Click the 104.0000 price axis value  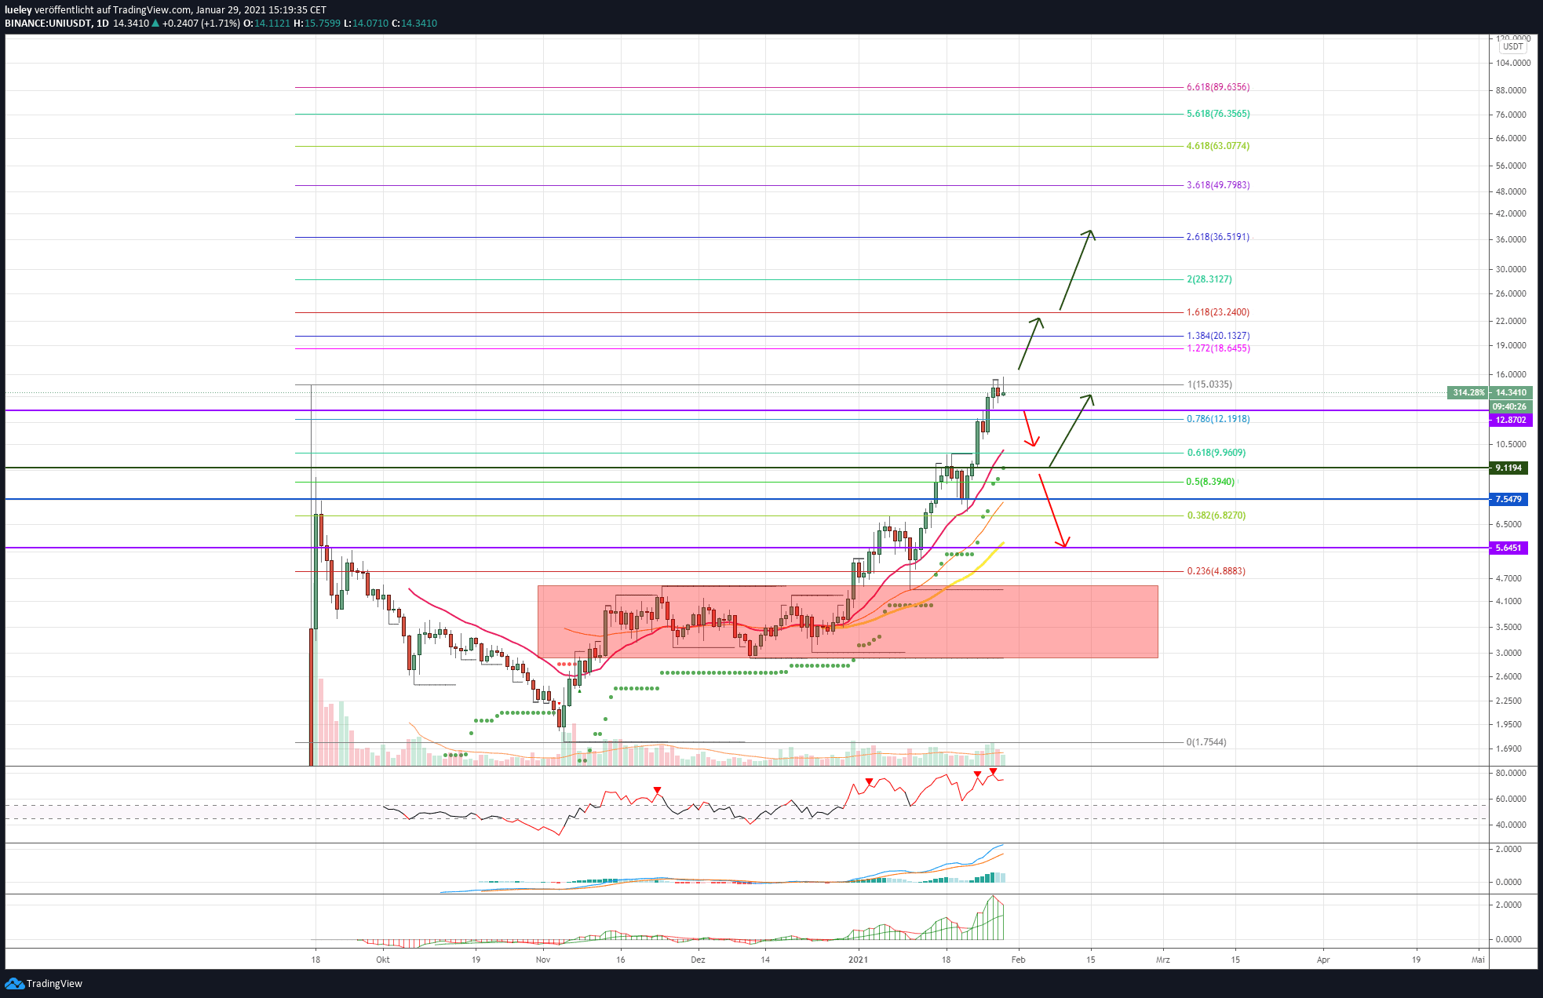coord(1513,63)
